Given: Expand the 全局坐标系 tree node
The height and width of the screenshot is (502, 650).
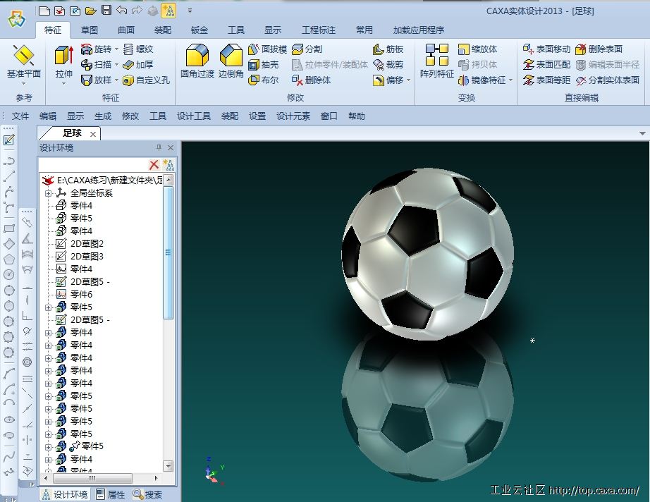Looking at the screenshot, I should [49, 193].
